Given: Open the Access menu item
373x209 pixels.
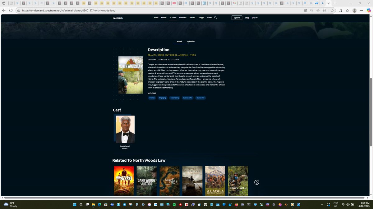Looking at the screenshot, I should (209, 18).
